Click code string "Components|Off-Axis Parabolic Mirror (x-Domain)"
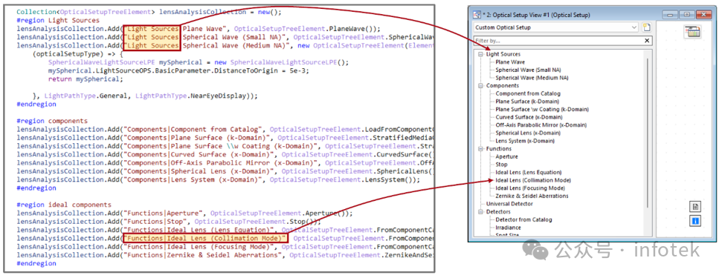Image resolution: width=722 pixels, height=278 pixels. [222, 163]
